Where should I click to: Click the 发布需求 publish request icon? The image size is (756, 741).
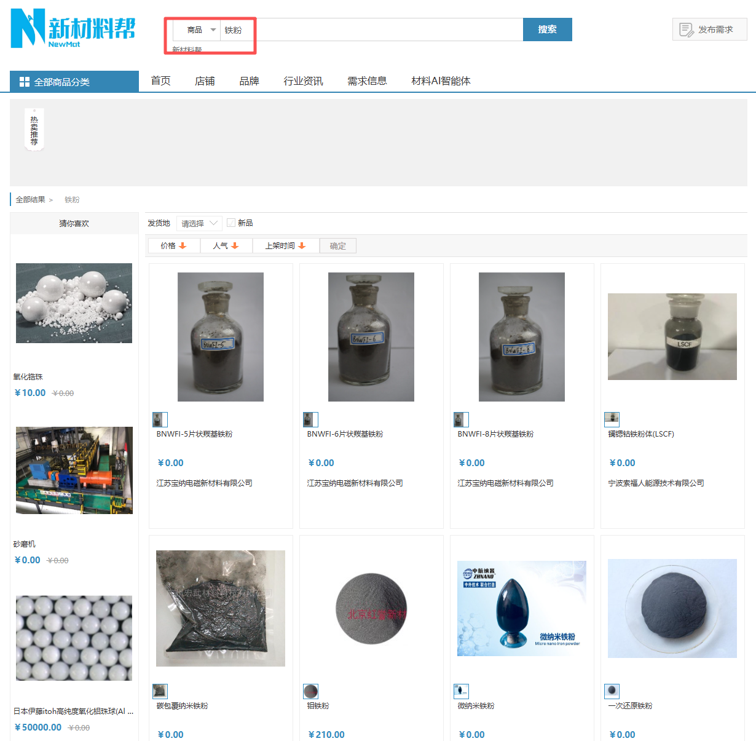coord(686,30)
